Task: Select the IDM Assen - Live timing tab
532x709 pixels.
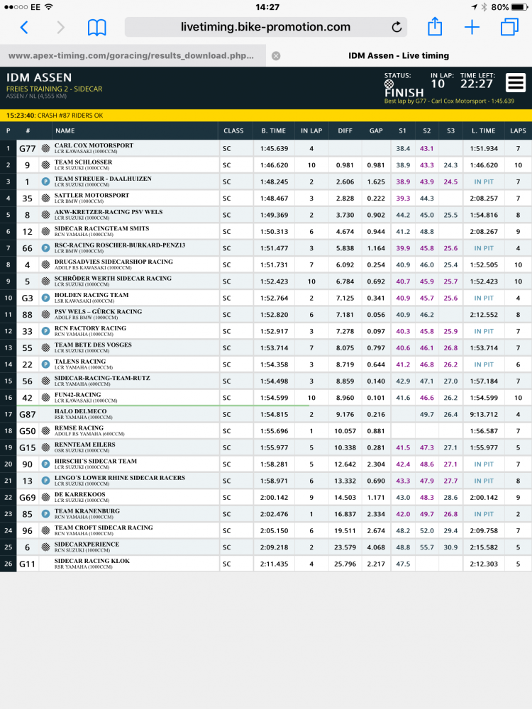Action: pos(399,55)
